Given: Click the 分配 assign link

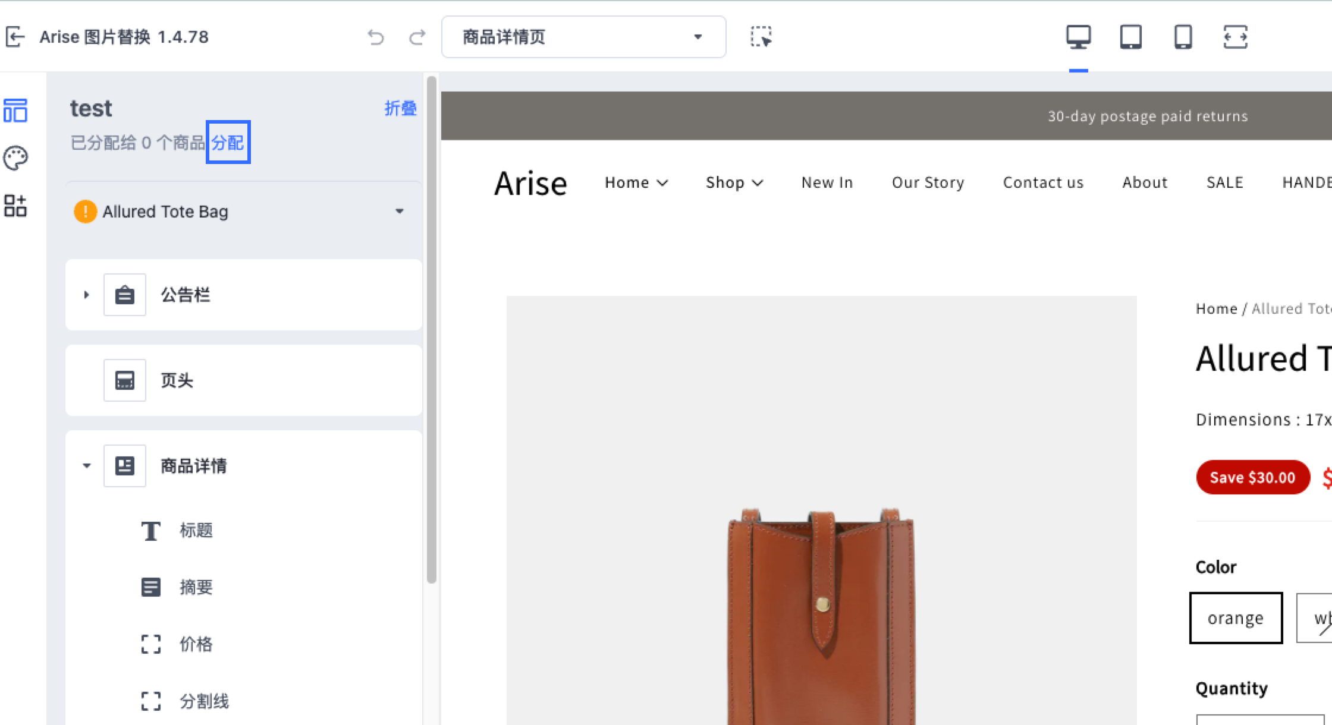Looking at the screenshot, I should coord(228,143).
